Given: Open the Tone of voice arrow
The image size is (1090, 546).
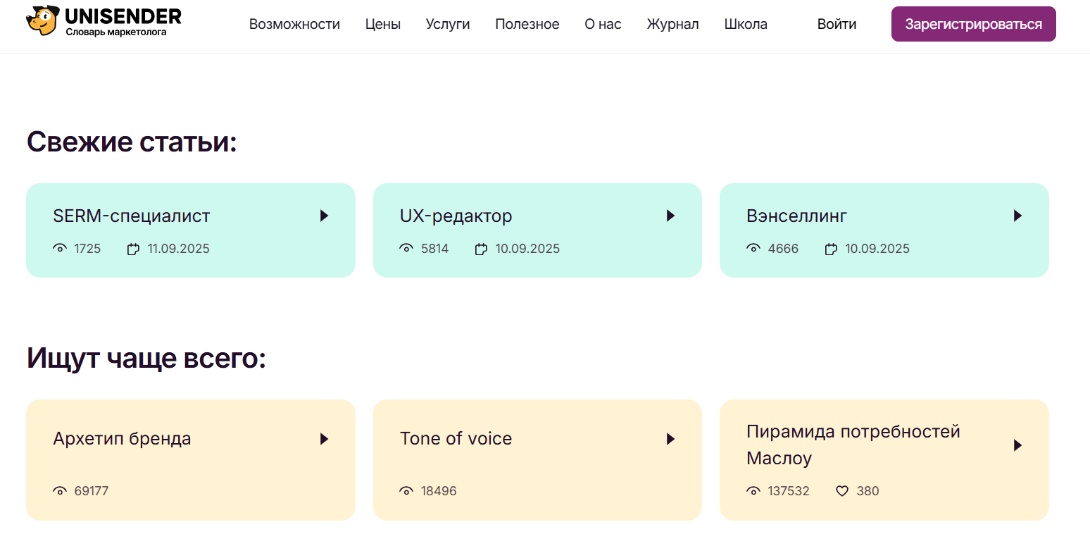Looking at the screenshot, I should coord(670,439).
